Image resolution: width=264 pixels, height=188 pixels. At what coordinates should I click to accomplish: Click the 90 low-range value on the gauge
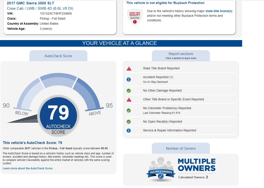coord(6,106)
